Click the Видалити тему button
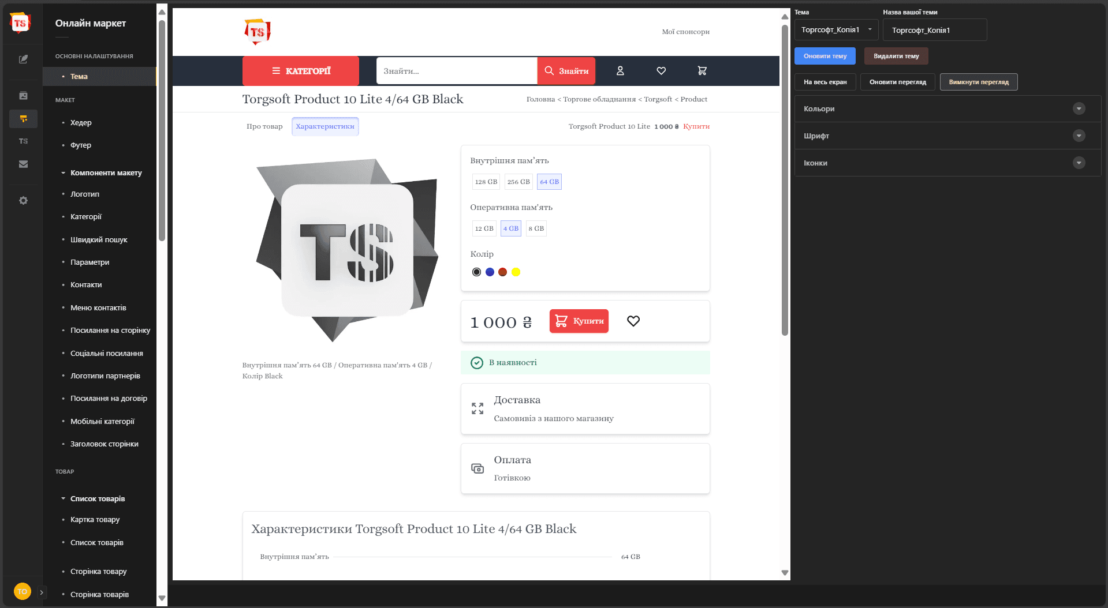Image resolution: width=1108 pixels, height=608 pixels. point(896,56)
